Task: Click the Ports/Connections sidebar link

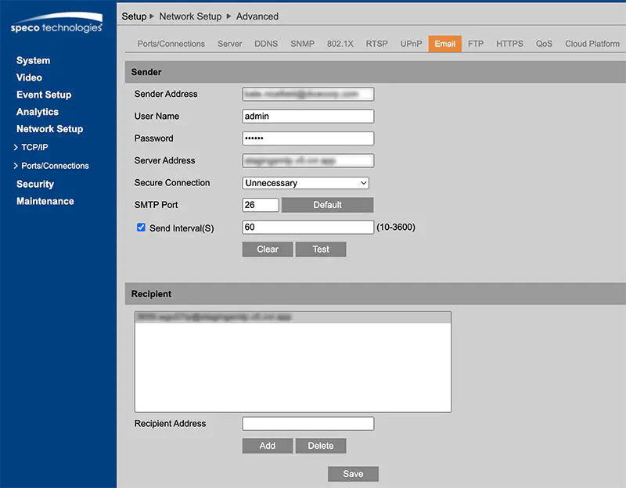Action: click(x=55, y=166)
